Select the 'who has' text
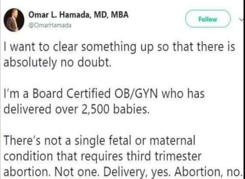Viewport: 245px width, 179px height. (183, 93)
